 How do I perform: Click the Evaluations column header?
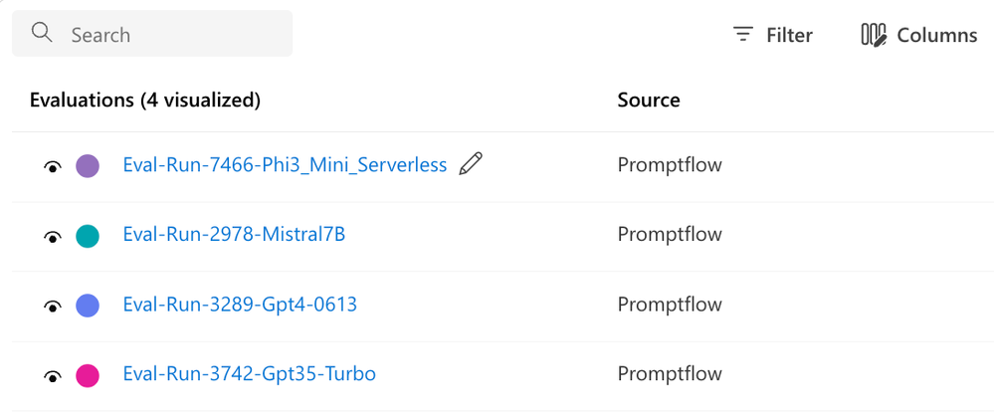(x=145, y=100)
